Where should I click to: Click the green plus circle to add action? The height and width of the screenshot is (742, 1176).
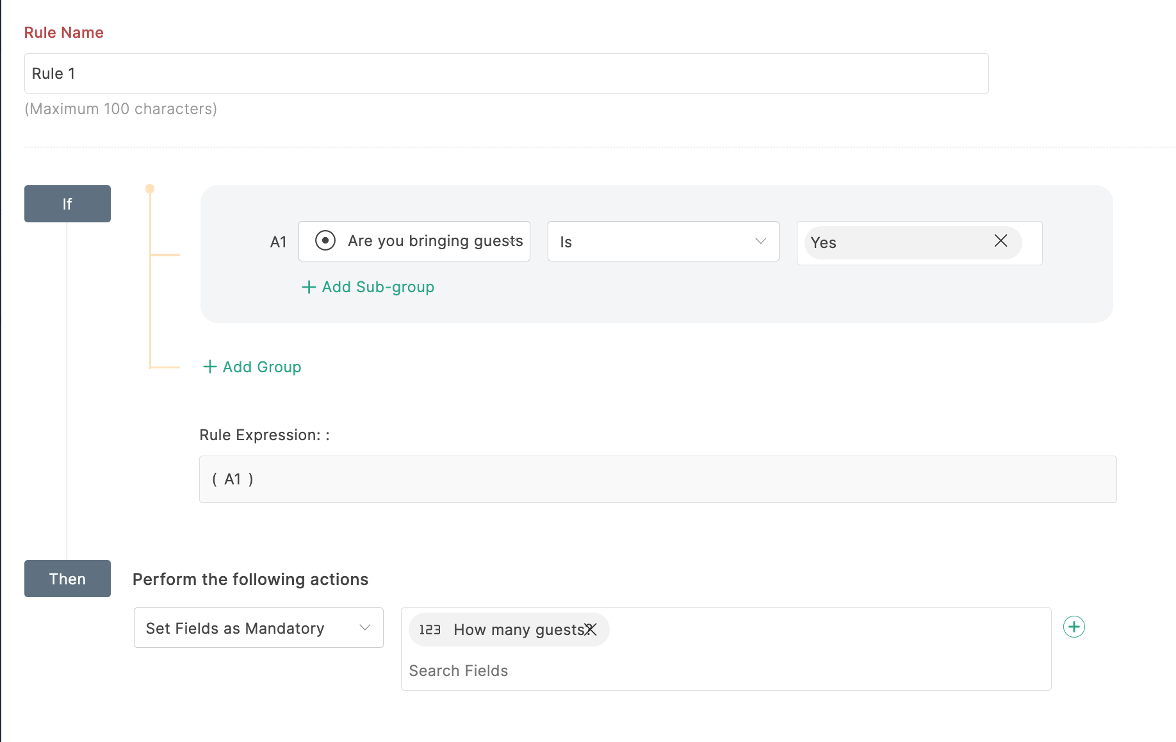click(x=1074, y=627)
